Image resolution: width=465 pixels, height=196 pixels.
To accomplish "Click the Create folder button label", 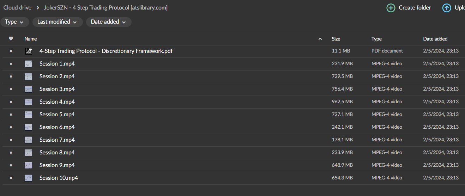I will (415, 8).
